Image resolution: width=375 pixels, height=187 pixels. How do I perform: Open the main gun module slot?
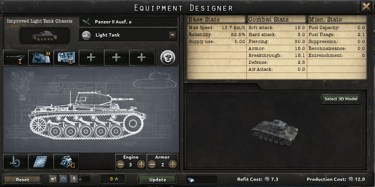[x=16, y=58]
